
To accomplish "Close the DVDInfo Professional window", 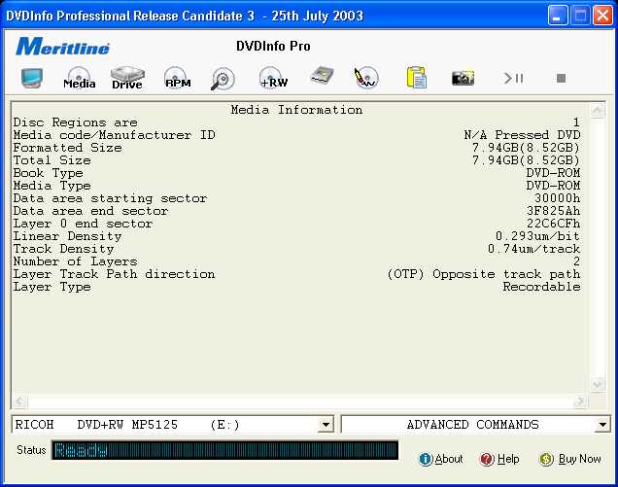I will (x=603, y=16).
